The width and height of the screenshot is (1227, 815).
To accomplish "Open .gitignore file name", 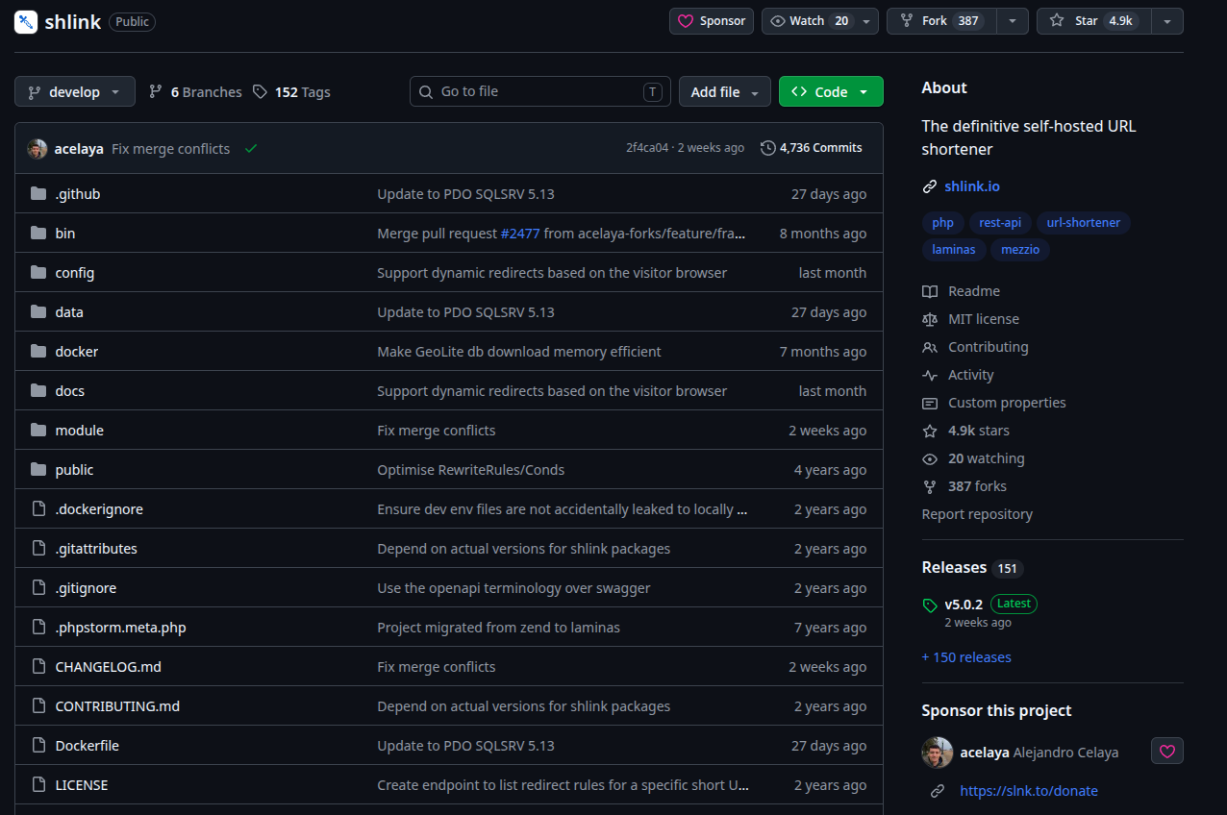I will click(86, 588).
